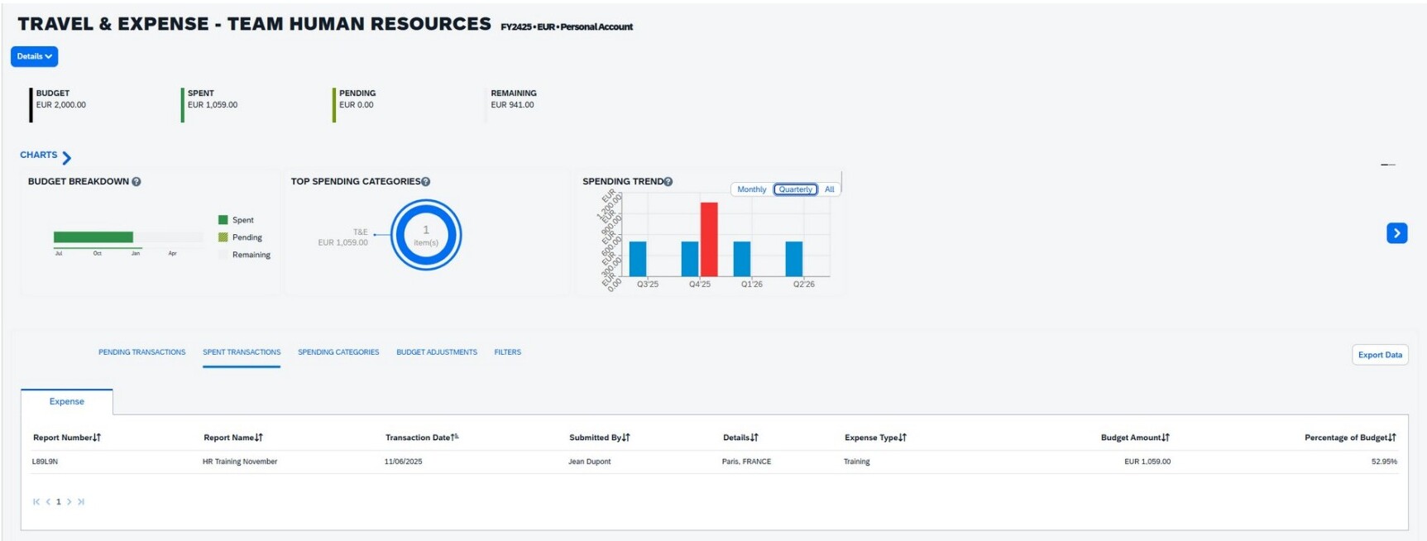This screenshot has width=1427, height=541.
Task: Click the T&E EUR 1,059.00 chart label
Action: (343, 237)
